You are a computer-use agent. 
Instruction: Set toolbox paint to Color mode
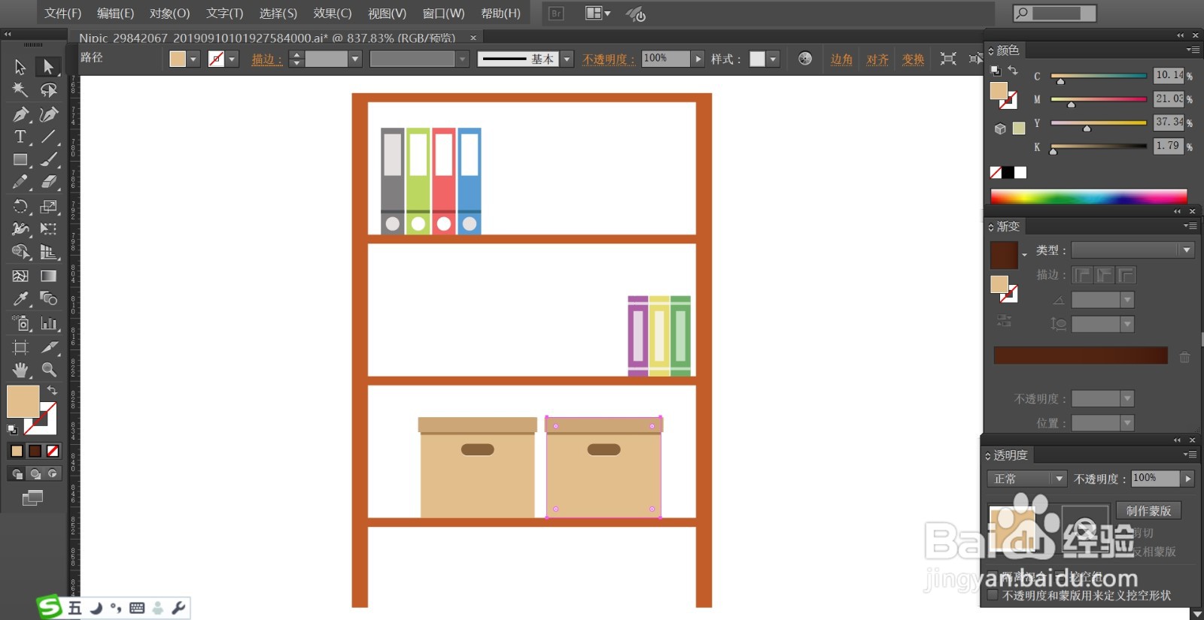point(17,451)
